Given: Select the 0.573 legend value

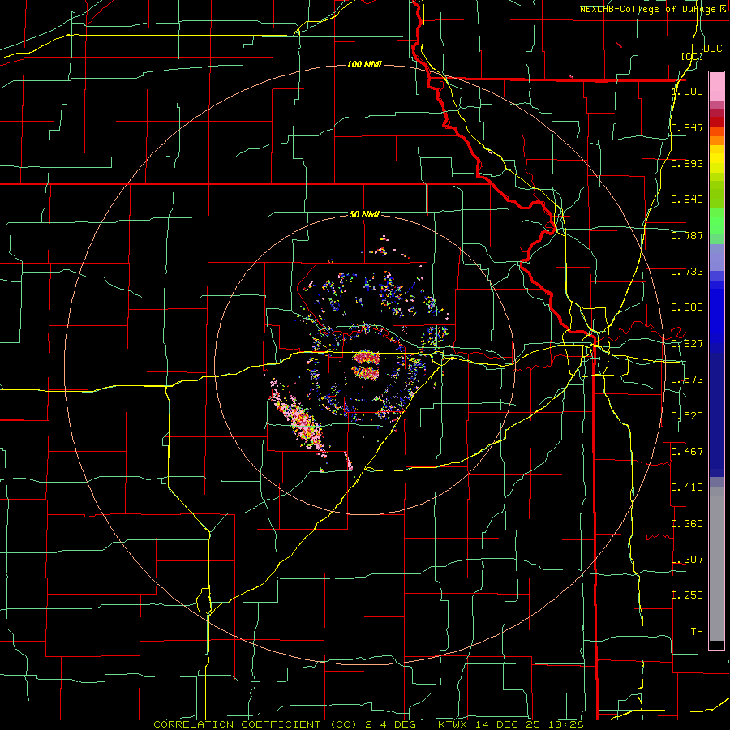Looking at the screenshot, I should click(687, 380).
